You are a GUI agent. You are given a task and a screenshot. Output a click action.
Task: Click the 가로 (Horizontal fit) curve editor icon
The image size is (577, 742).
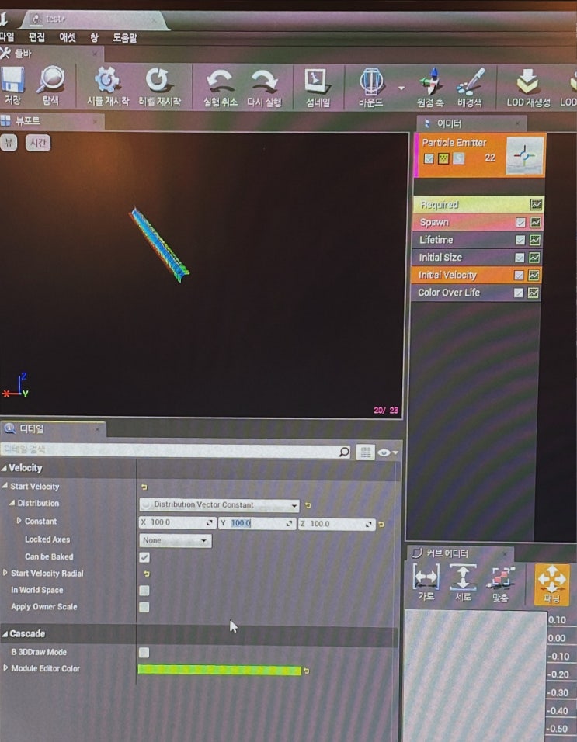[426, 577]
